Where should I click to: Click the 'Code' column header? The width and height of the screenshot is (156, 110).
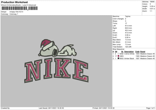[x=137, y=52]
